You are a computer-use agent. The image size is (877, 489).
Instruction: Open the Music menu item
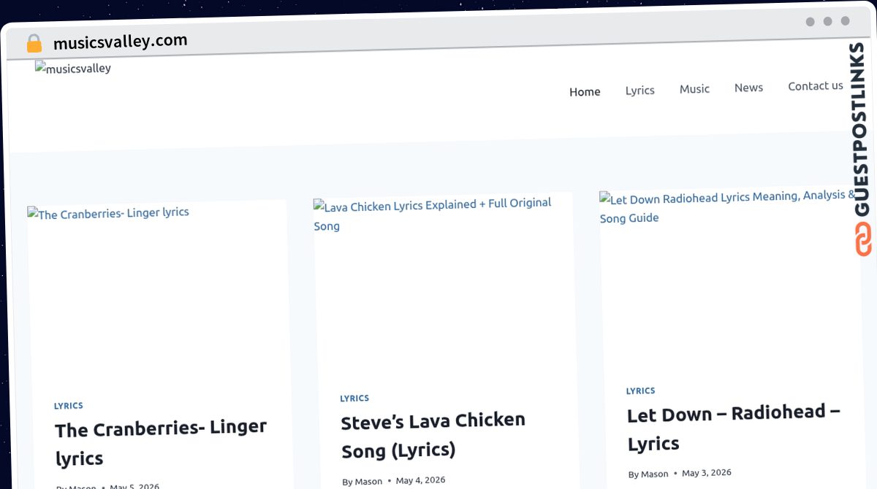694,88
